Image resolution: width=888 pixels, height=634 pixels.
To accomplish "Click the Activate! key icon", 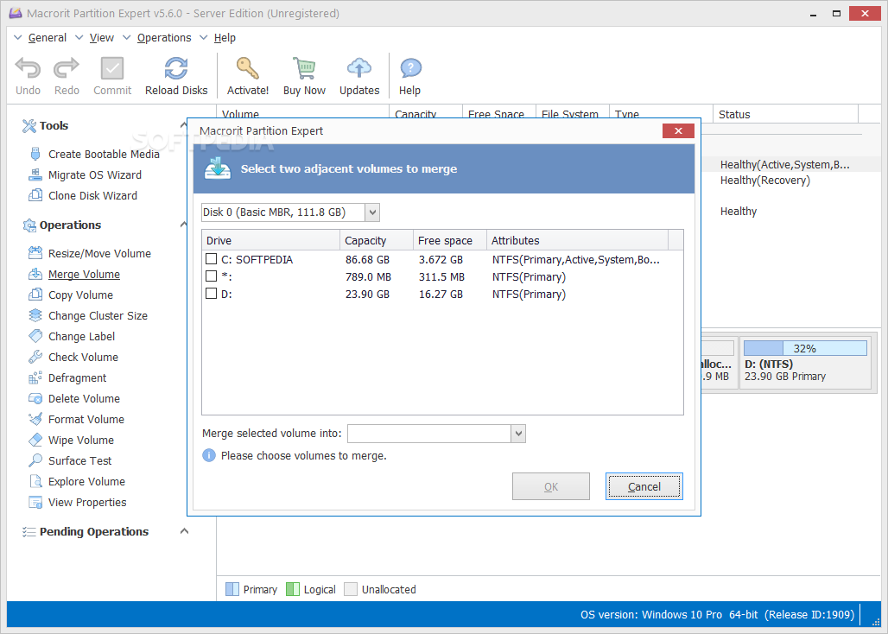I will coord(248,68).
